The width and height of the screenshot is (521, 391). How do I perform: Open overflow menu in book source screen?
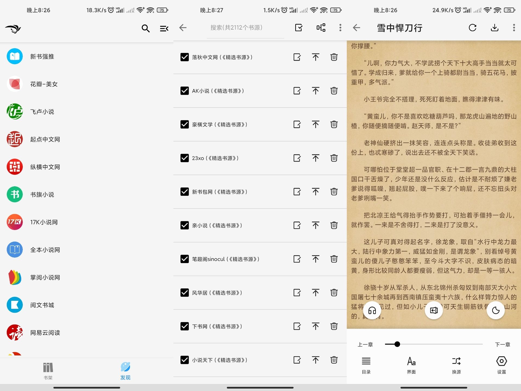tap(340, 28)
